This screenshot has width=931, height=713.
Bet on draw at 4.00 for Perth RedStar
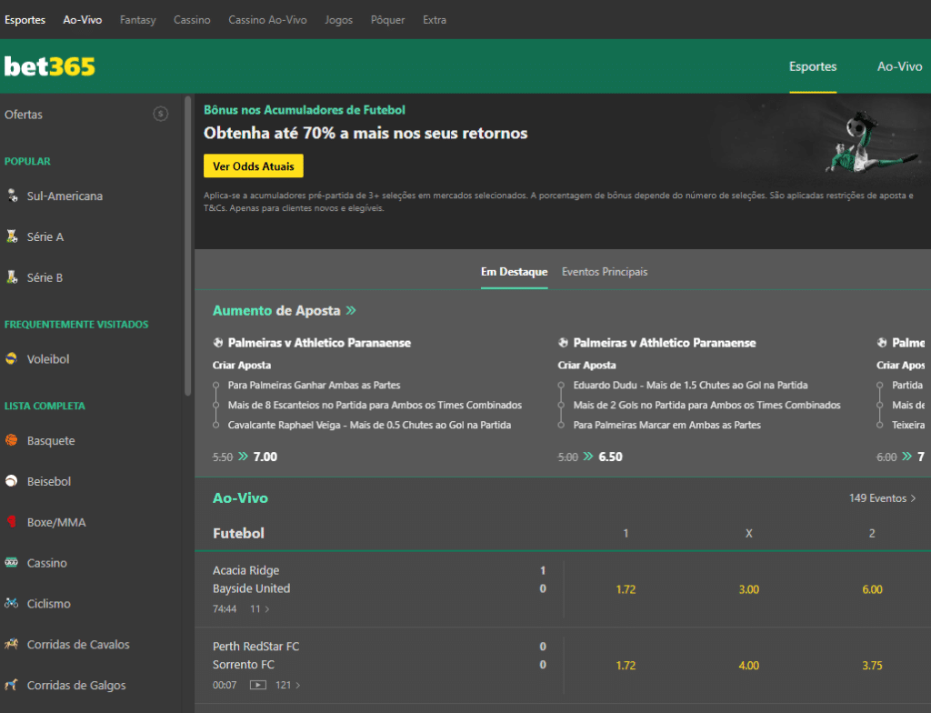(749, 666)
